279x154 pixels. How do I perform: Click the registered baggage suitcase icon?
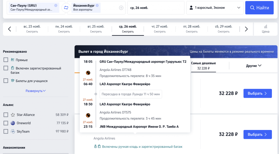pyautogui.click(x=13, y=68)
